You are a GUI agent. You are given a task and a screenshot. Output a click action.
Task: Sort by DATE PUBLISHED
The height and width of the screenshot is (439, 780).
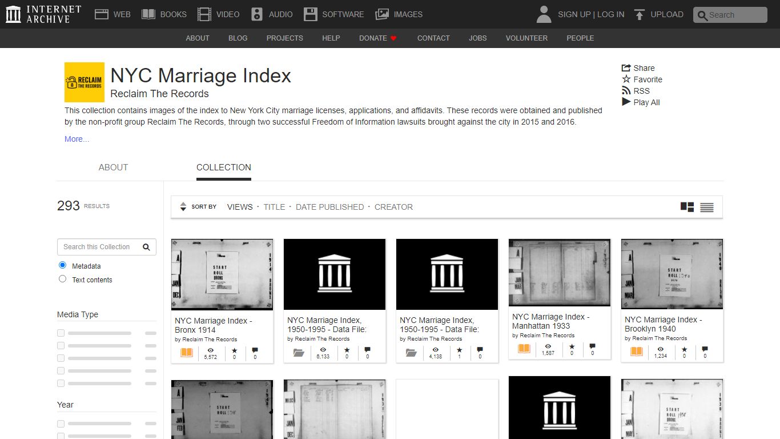pyautogui.click(x=329, y=207)
